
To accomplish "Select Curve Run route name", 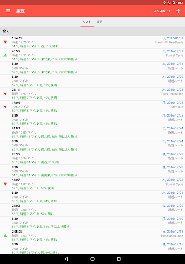I will pos(176,107).
